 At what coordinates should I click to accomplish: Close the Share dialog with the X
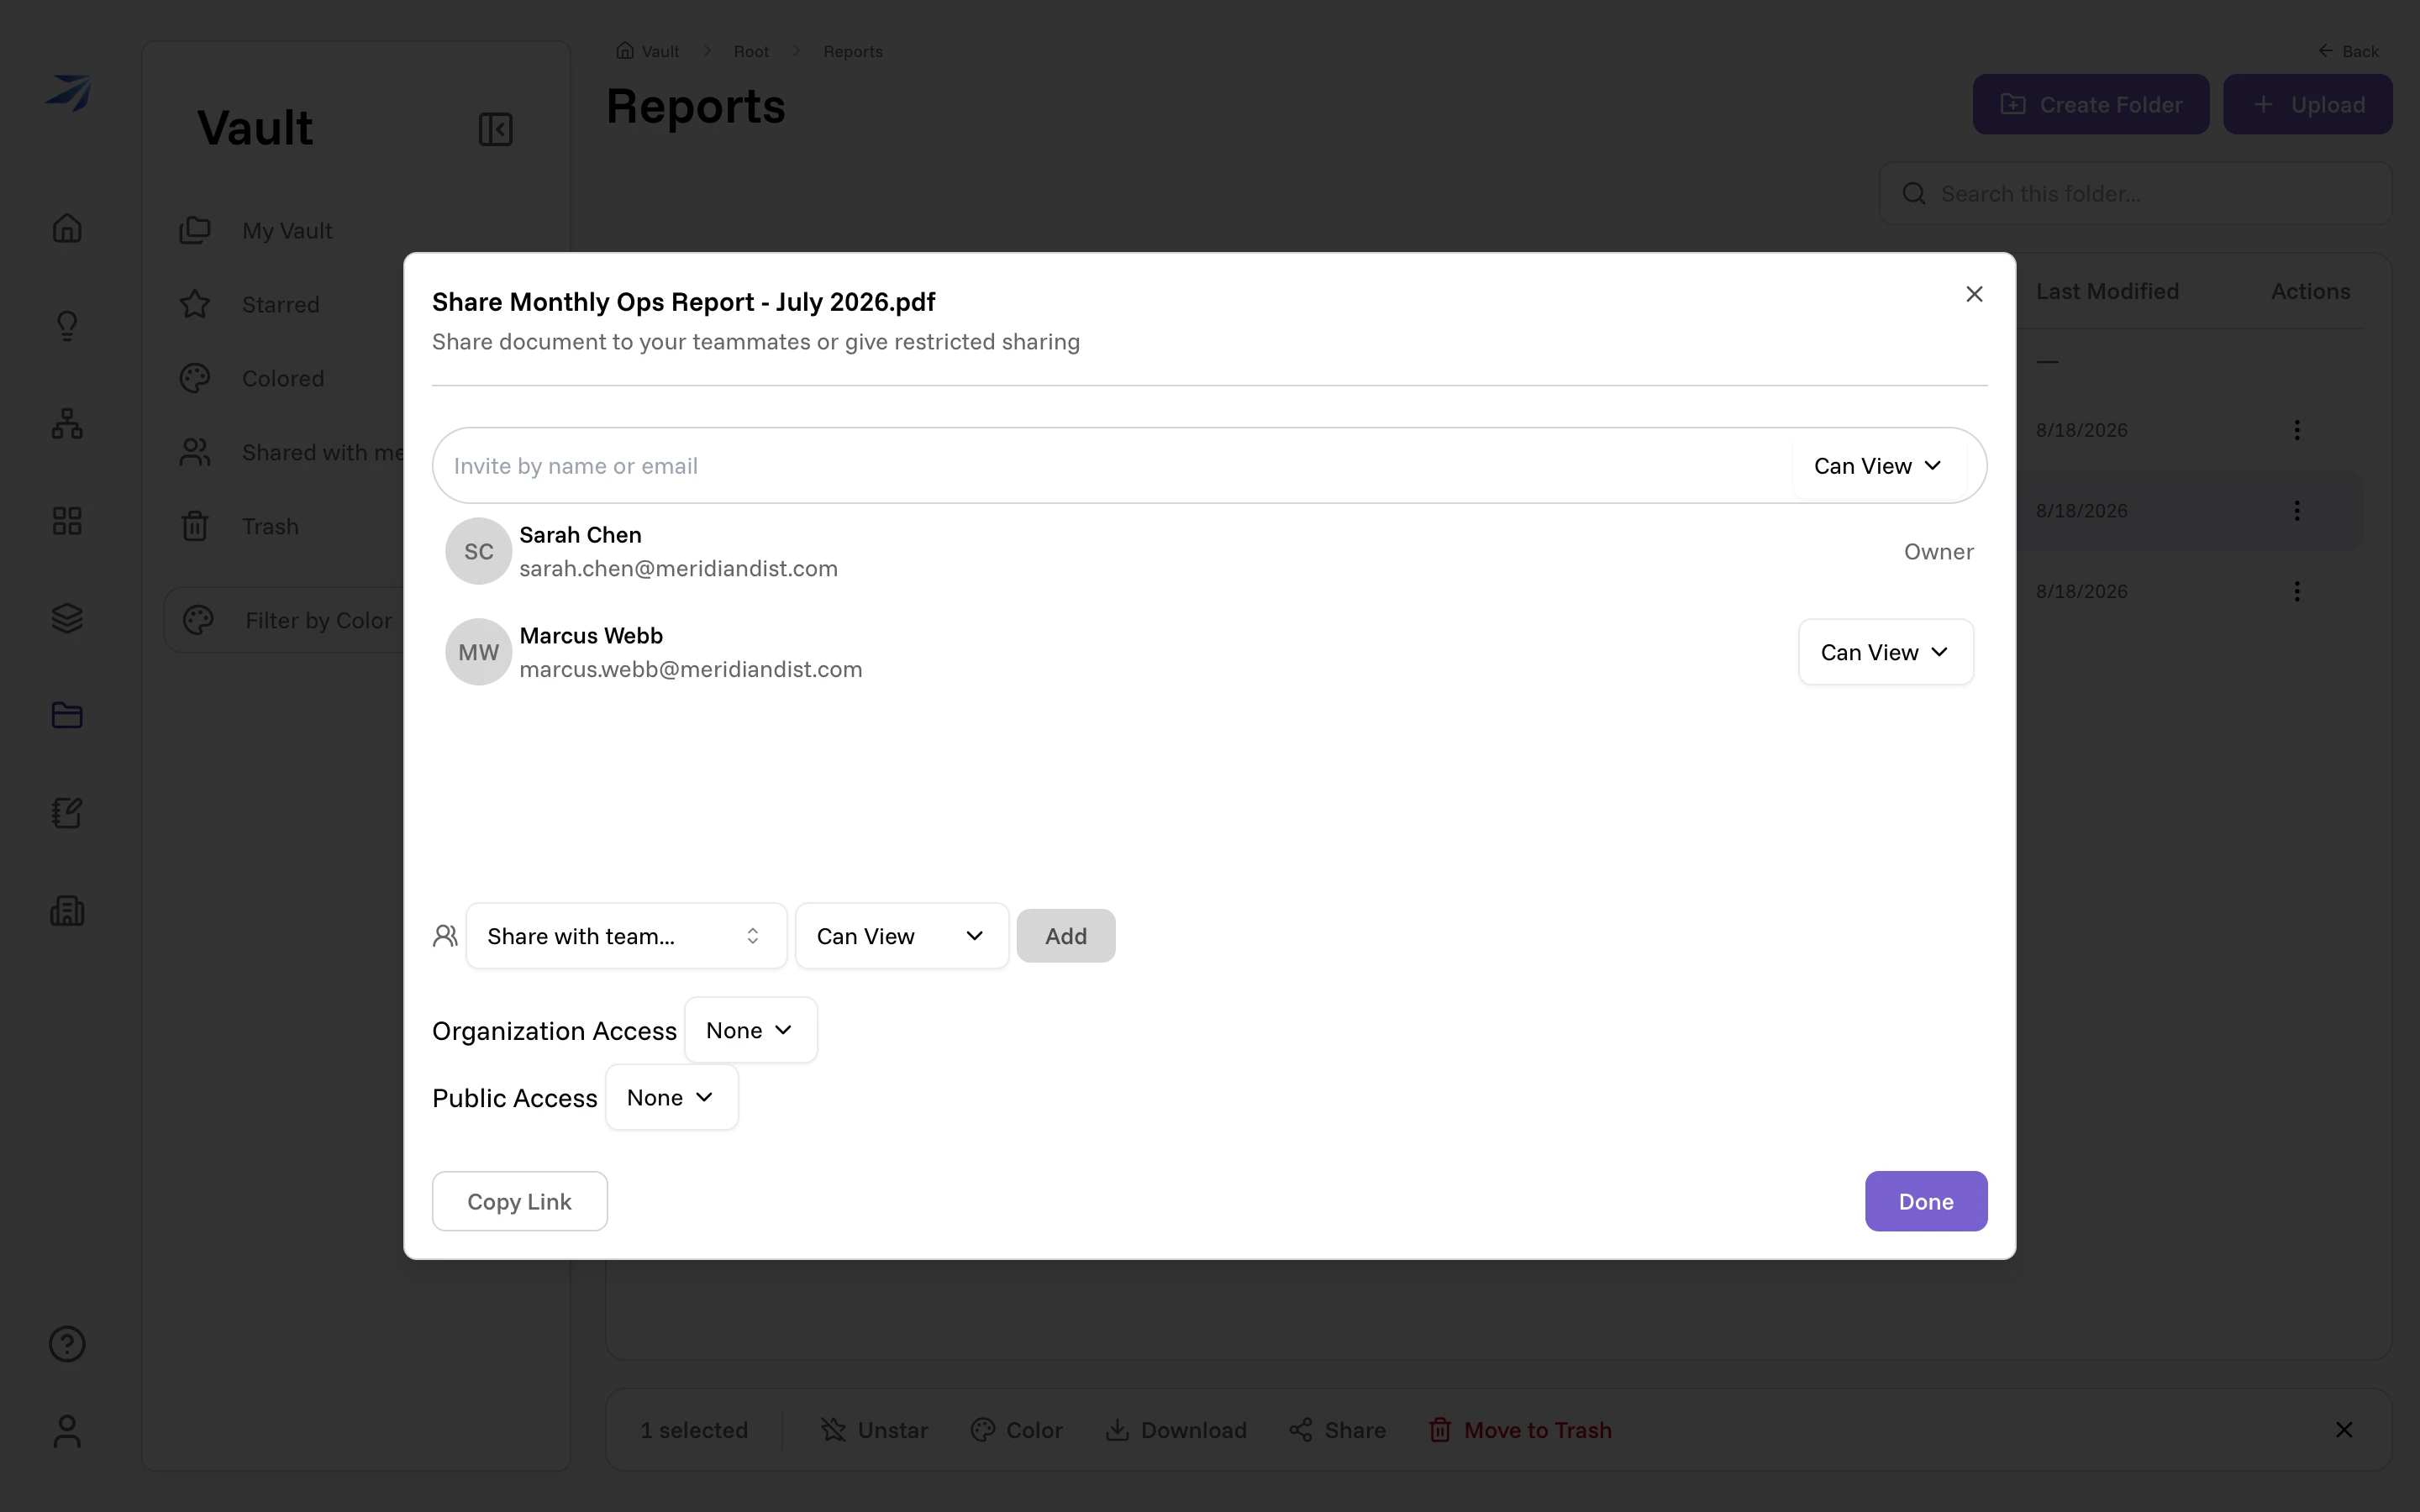pyautogui.click(x=1974, y=294)
